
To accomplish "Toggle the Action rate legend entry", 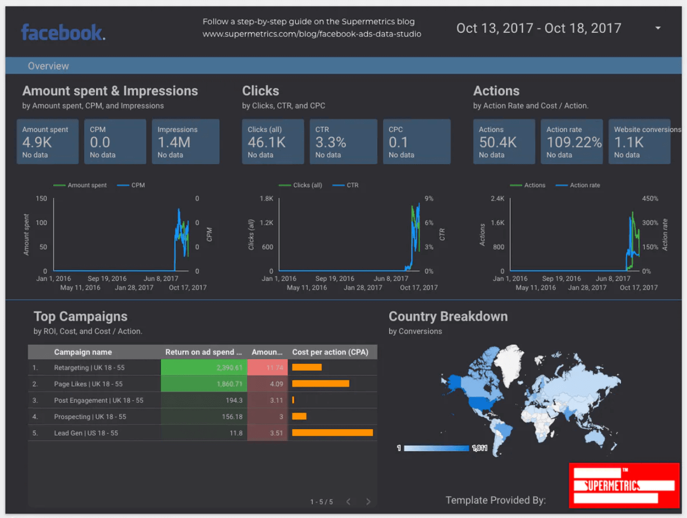I will 578,185.
